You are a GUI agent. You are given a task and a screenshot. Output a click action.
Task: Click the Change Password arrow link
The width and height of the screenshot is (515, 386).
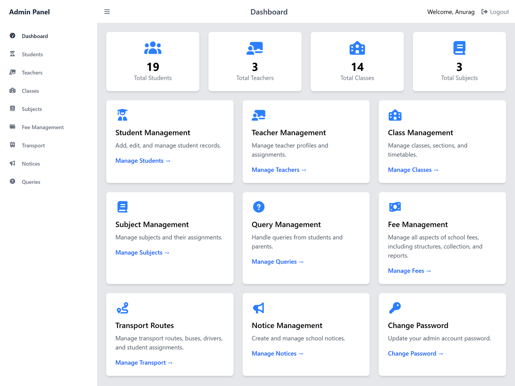tap(415, 353)
